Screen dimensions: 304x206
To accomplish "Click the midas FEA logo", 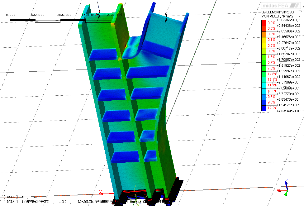I will (x=279, y=5).
